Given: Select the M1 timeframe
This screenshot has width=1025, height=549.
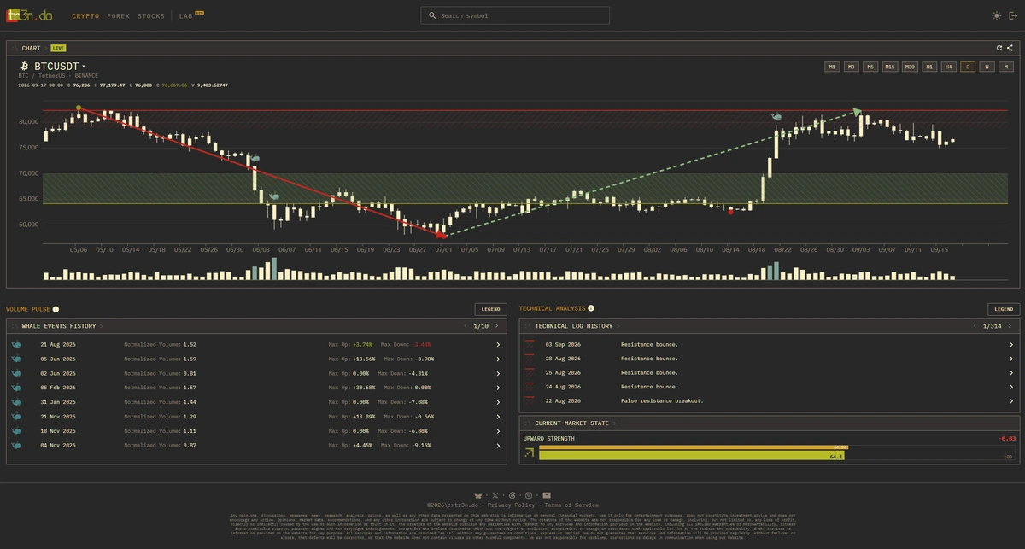Looking at the screenshot, I should point(832,67).
